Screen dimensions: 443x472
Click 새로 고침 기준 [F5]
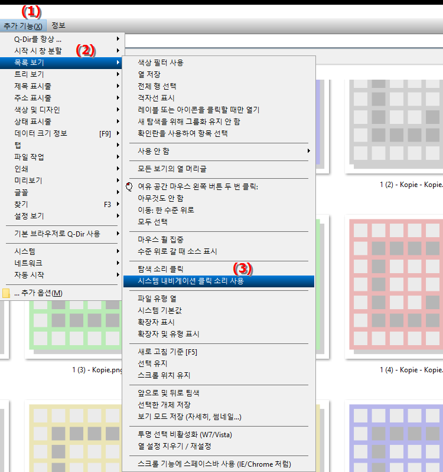click(x=219, y=352)
